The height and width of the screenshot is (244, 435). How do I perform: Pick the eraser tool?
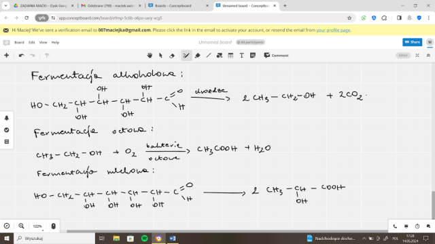172,56
